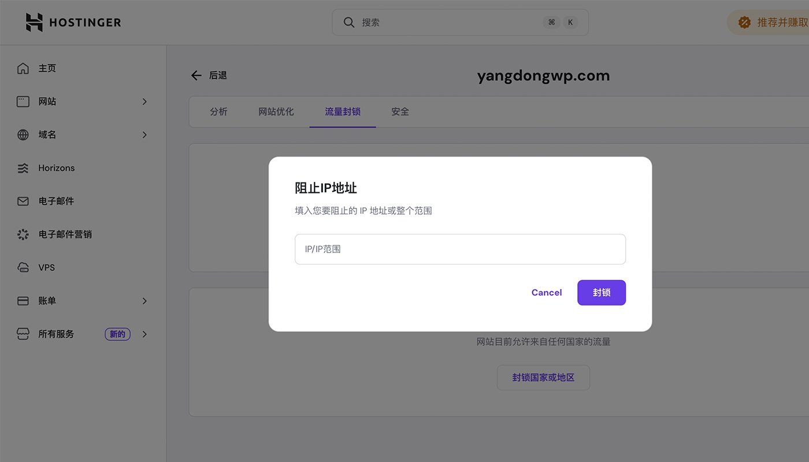
Task: Click the 电子邮件营销 marketing icon
Action: click(23, 234)
